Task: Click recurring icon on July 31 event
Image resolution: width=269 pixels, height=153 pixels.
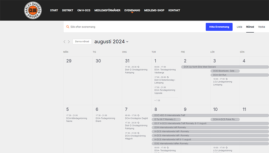Action: tap(139, 67)
